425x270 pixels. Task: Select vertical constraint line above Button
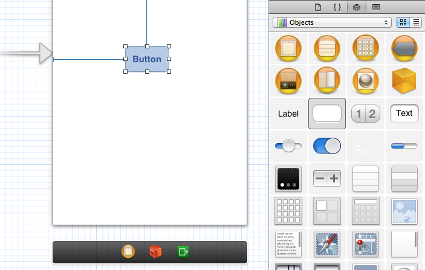147,22
